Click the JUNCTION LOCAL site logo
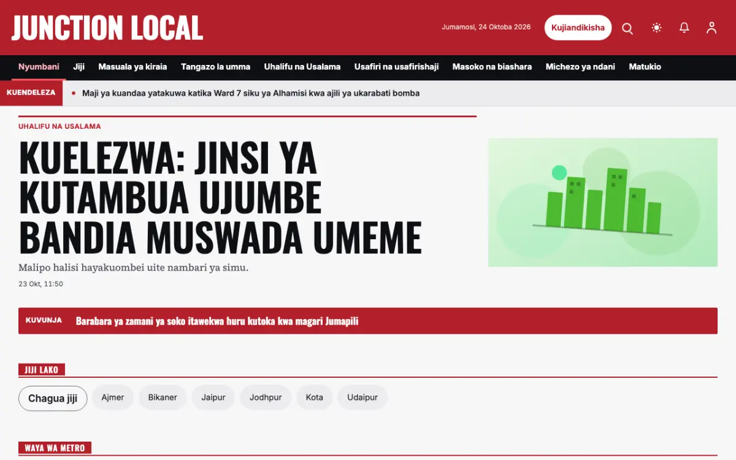 [x=107, y=28]
